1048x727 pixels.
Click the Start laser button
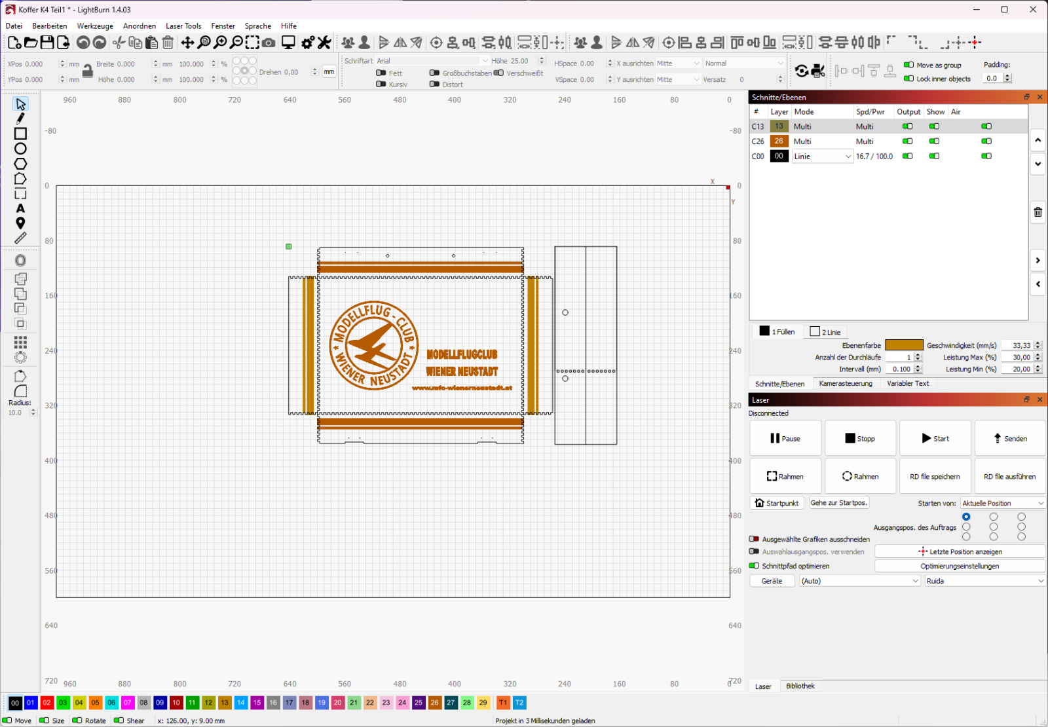[x=935, y=438]
